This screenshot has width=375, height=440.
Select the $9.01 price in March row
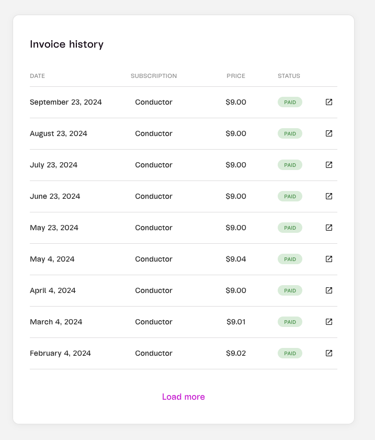click(x=236, y=322)
